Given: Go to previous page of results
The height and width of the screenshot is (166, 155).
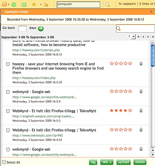Looking at the screenshot, I should coord(143,37).
